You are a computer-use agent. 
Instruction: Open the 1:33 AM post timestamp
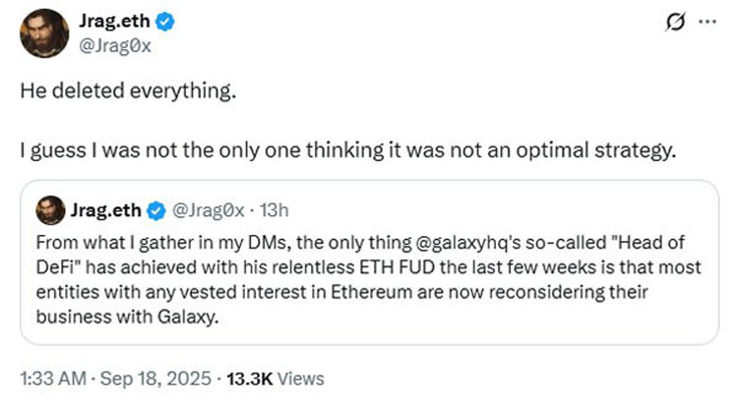51,377
